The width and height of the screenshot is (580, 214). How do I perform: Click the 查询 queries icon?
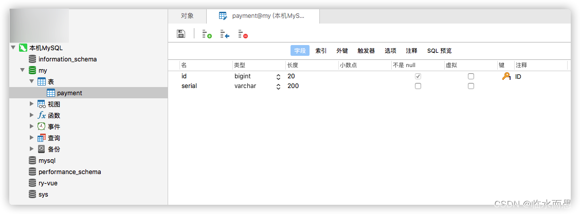click(42, 138)
